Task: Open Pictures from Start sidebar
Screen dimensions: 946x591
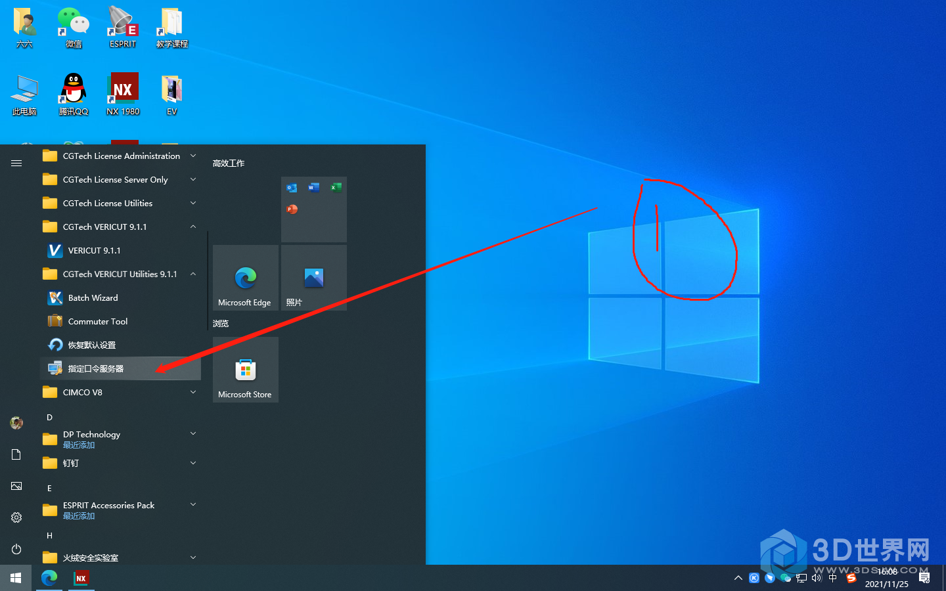Action: click(x=16, y=486)
